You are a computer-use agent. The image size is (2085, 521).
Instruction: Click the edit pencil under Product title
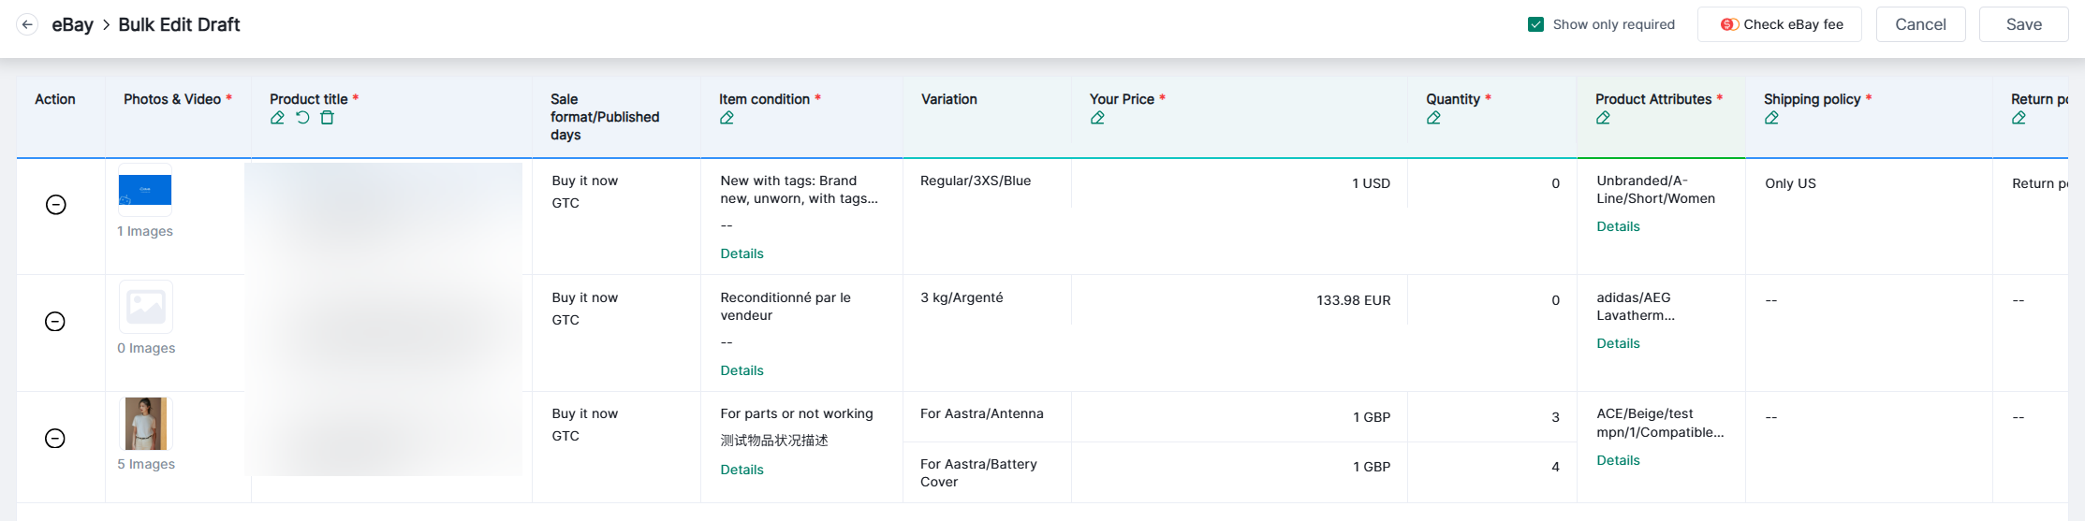click(x=277, y=118)
